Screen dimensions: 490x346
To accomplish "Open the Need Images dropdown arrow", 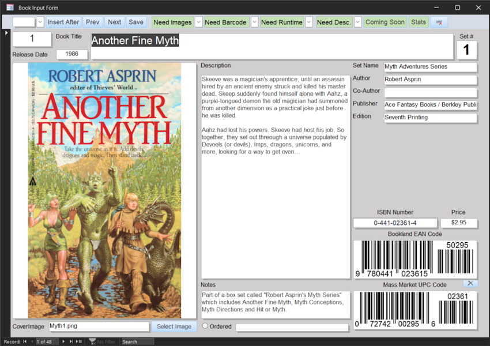I will pyautogui.click(x=198, y=22).
